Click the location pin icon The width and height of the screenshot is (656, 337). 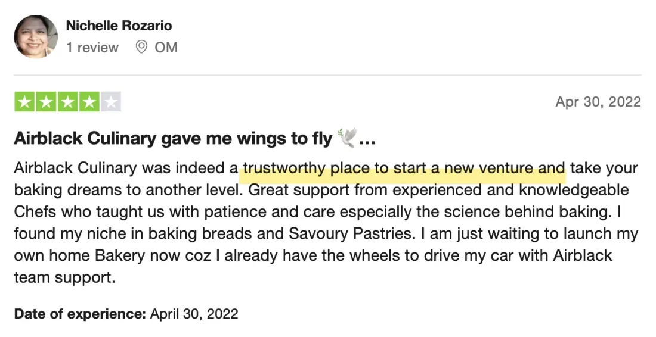point(141,47)
